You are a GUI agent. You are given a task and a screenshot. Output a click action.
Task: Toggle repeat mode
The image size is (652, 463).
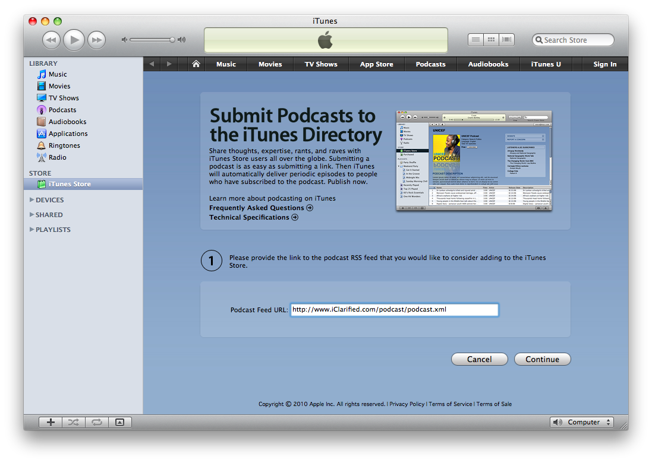click(x=96, y=423)
